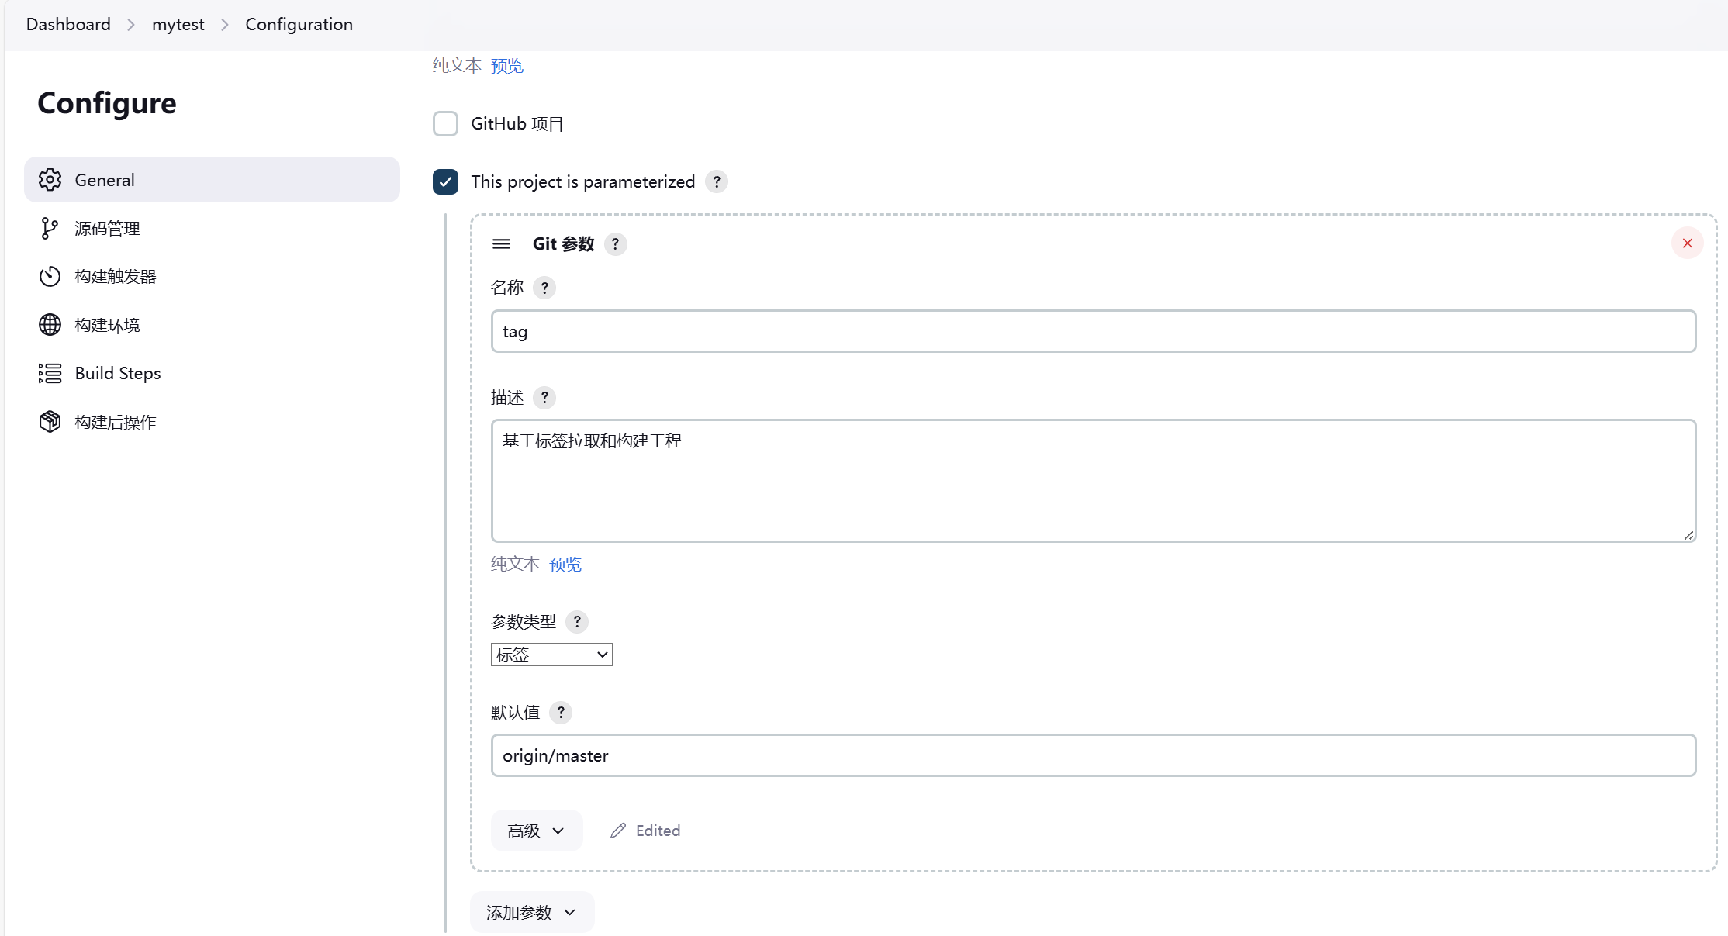
Task: Open help for Git 参数
Action: (x=615, y=244)
